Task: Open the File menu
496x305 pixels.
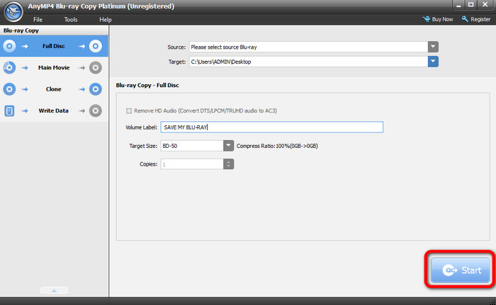Action: (x=38, y=20)
